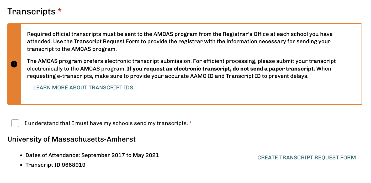Viewport: 371px width, 183px height.
Task: Click the red asterisk after the checkbox statement
Action: pos(190,122)
